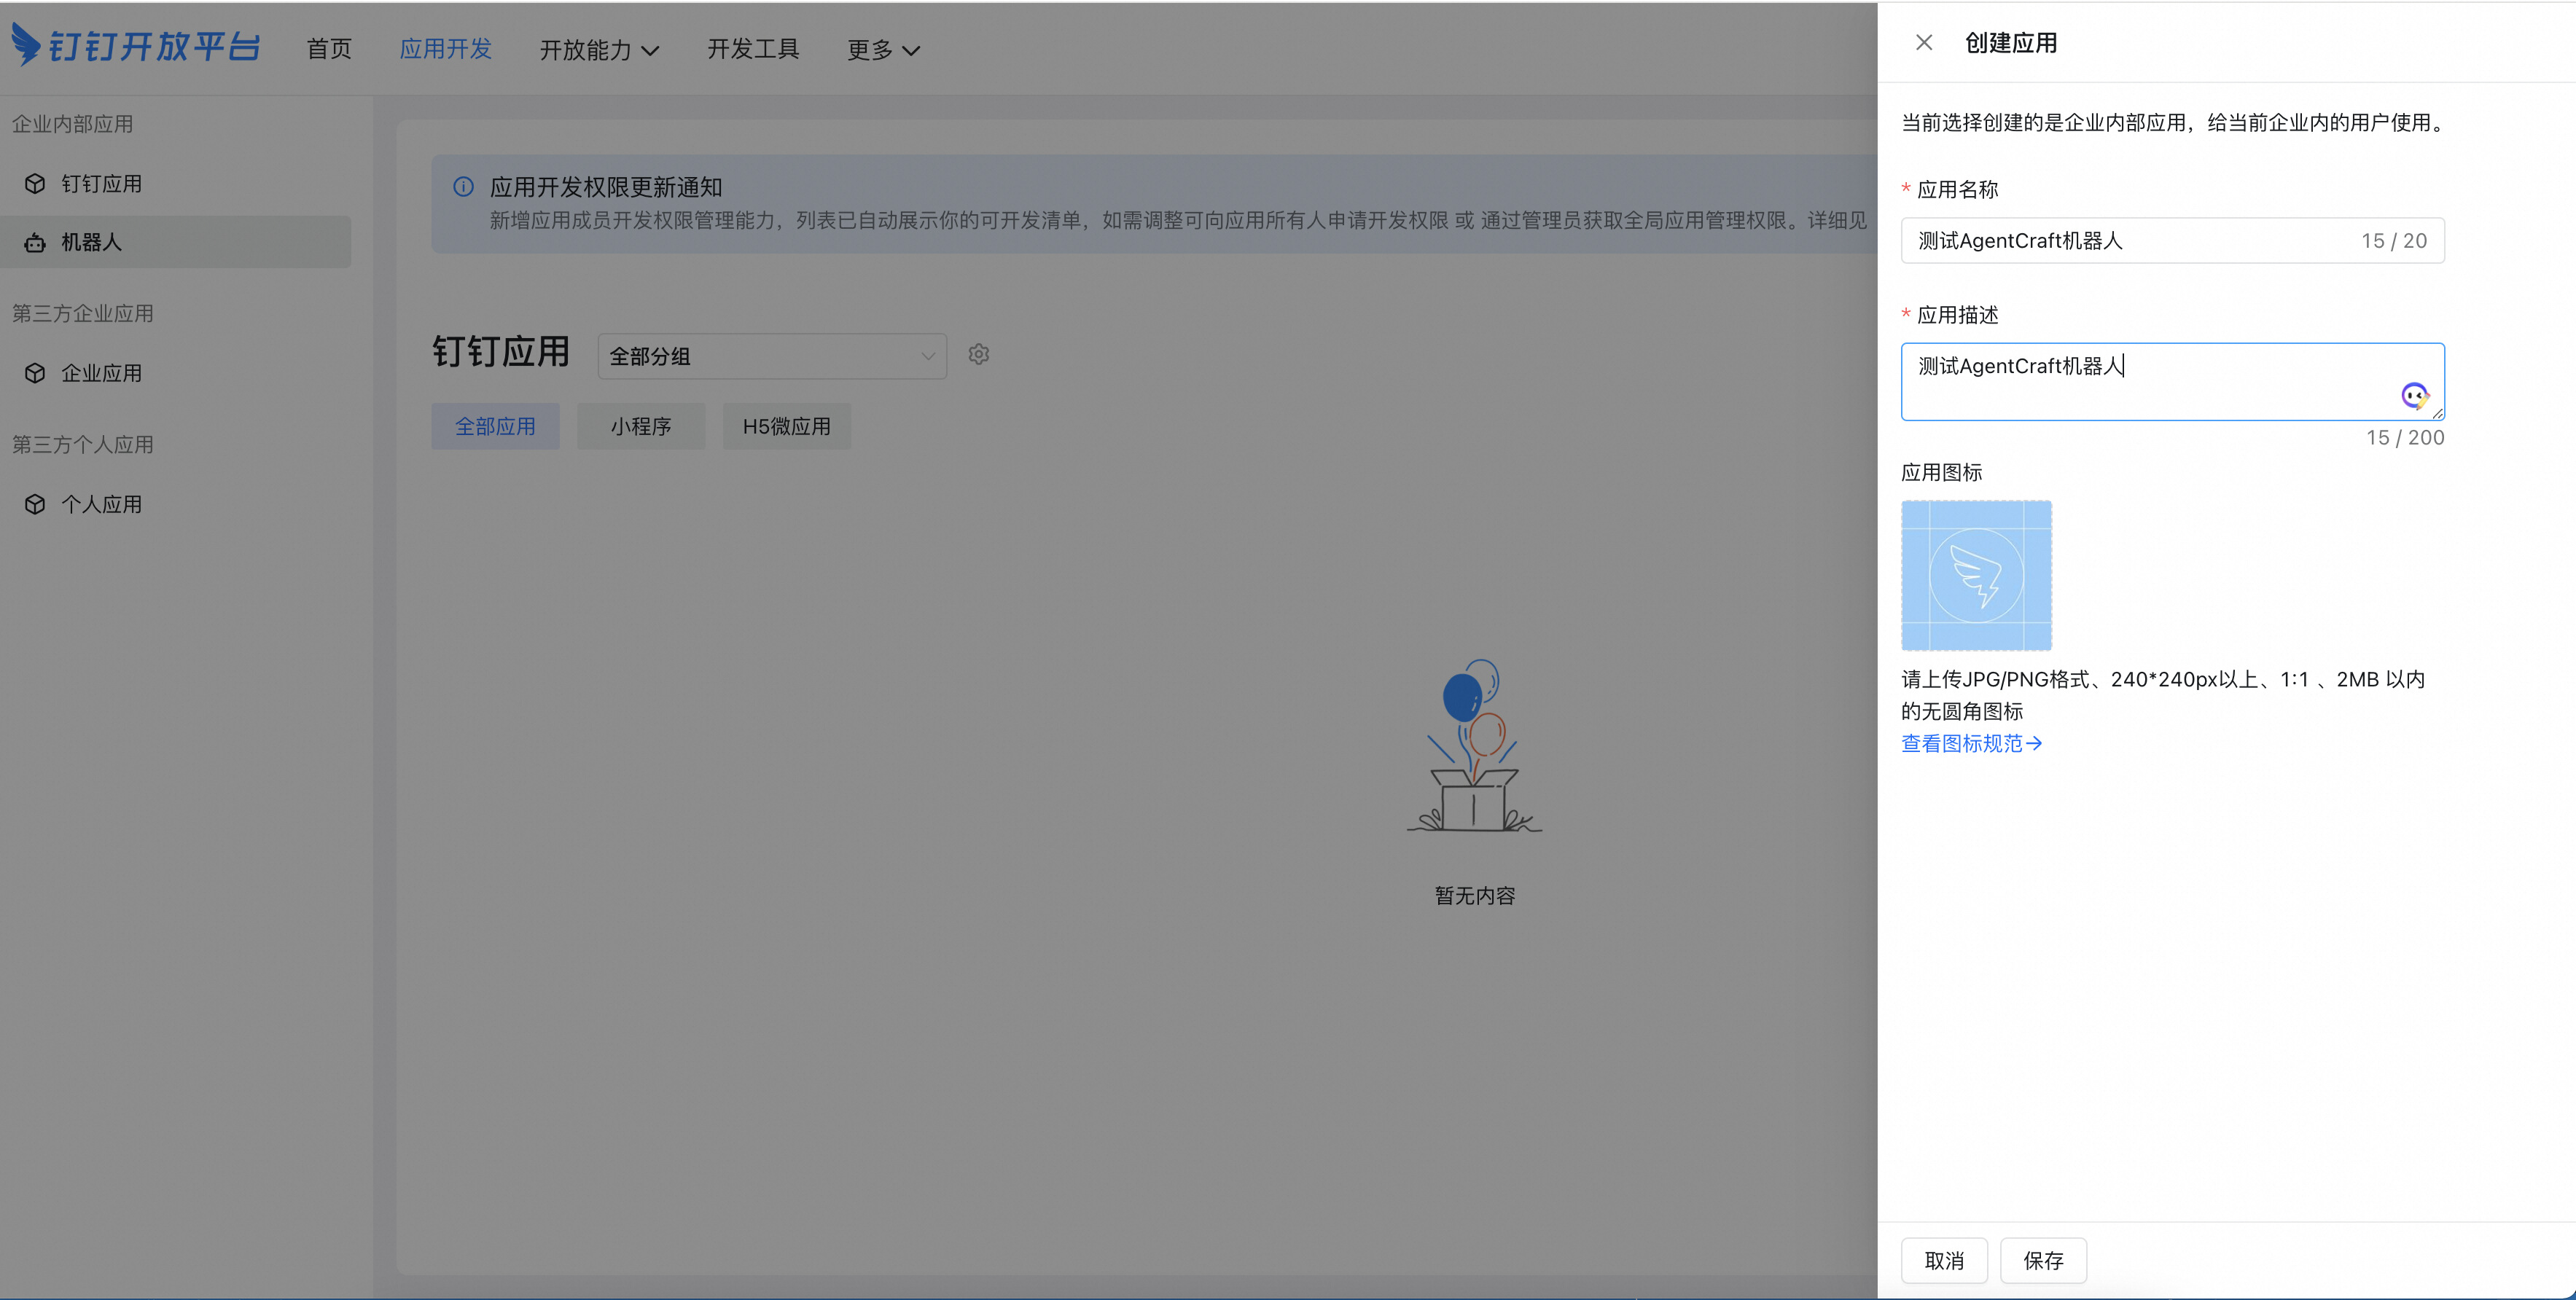Open the 查看图标规范 link
The image size is (2576, 1300).
click(x=1971, y=743)
